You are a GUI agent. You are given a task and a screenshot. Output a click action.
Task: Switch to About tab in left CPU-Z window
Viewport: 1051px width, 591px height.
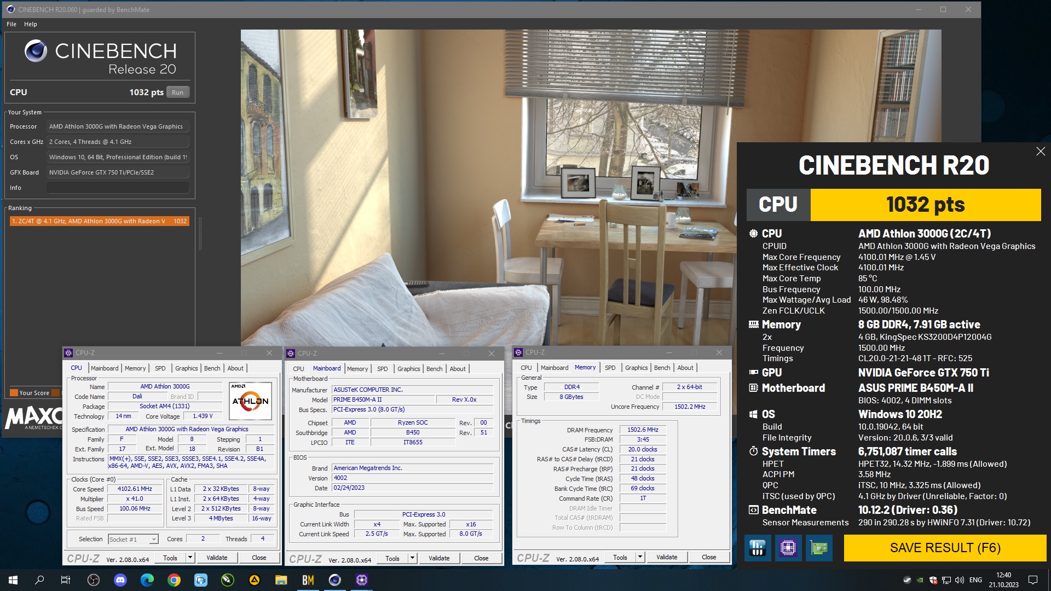235,368
